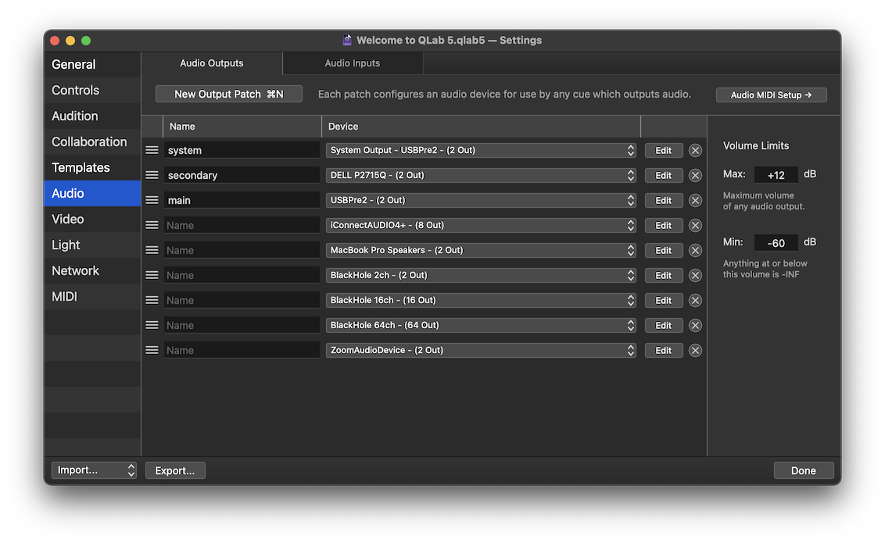885x543 pixels.
Task: Delete the BlackHole 64ch patch
Action: [x=695, y=325]
